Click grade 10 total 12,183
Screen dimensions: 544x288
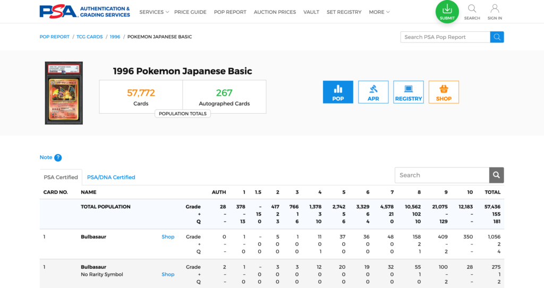(465, 207)
